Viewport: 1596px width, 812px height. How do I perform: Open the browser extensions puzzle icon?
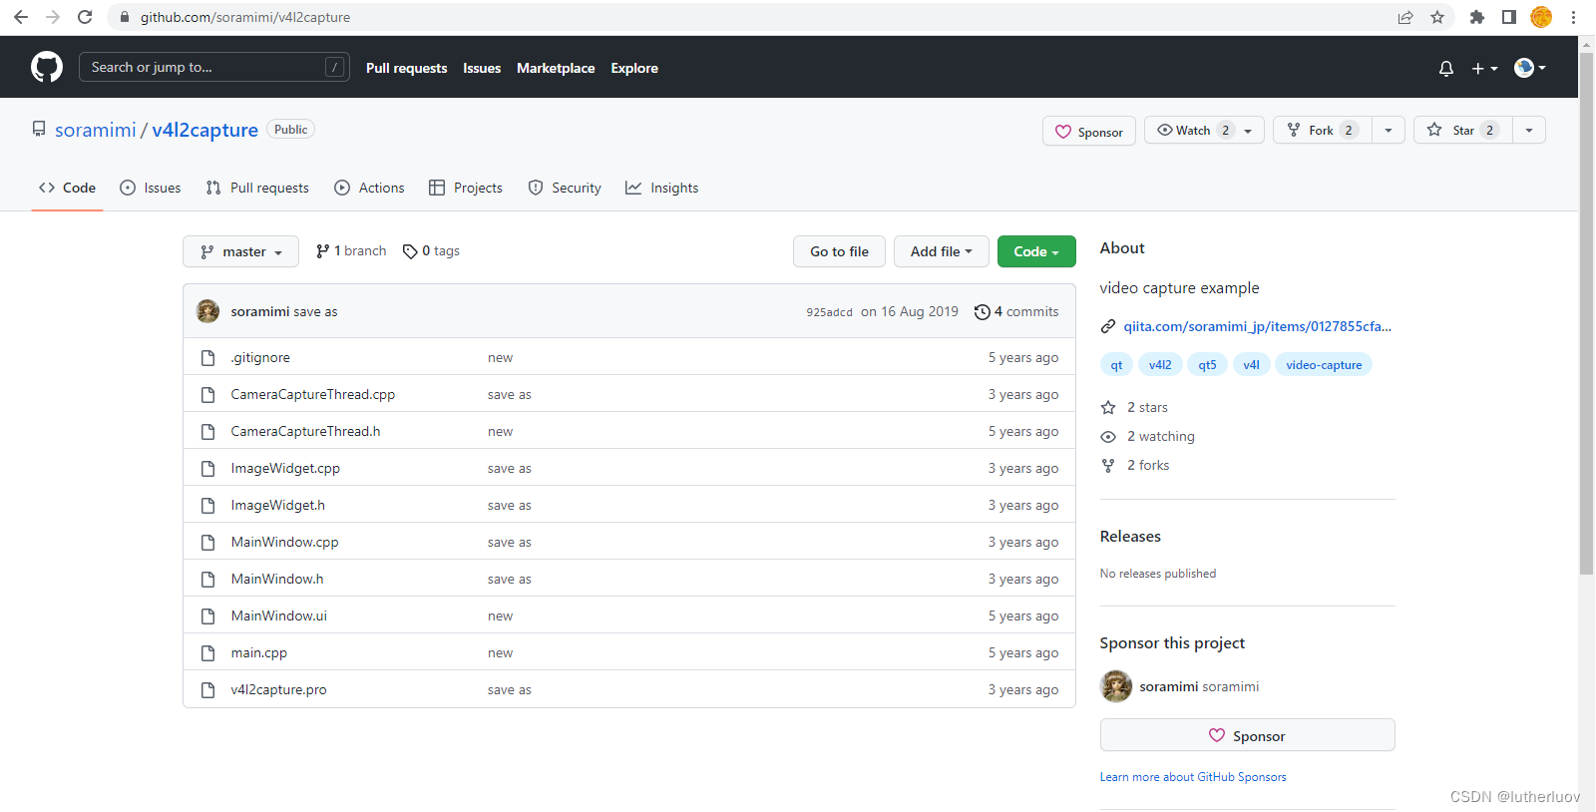coord(1477,17)
